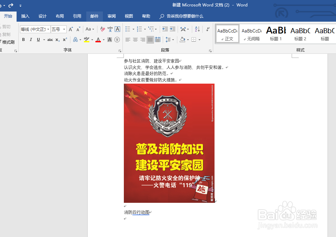The image size is (336, 237).
Task: Apply red font color
Action: (x=98, y=40)
